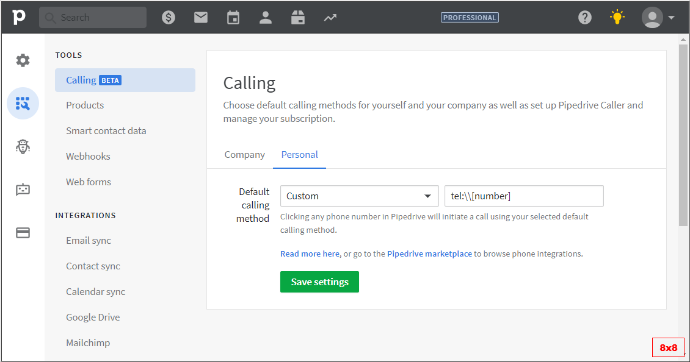The height and width of the screenshot is (362, 690).
Task: Open Calendar sync integration
Action: 95,292
